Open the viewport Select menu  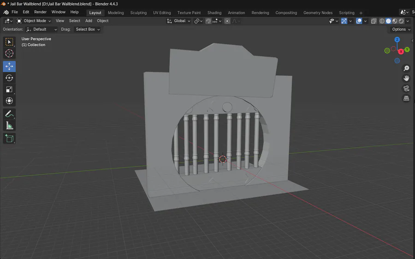(x=75, y=21)
